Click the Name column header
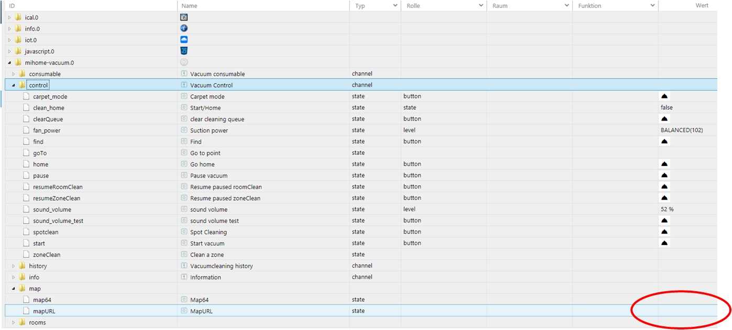 pyautogui.click(x=263, y=6)
